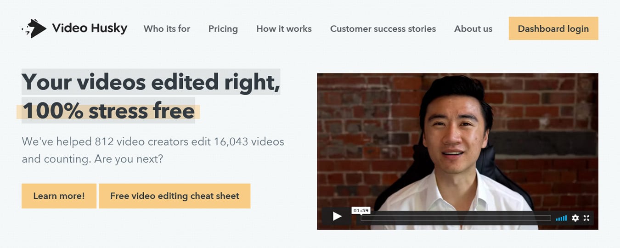This screenshot has height=248, width=620.
Task: Visit Customer success stories
Action: [383, 29]
